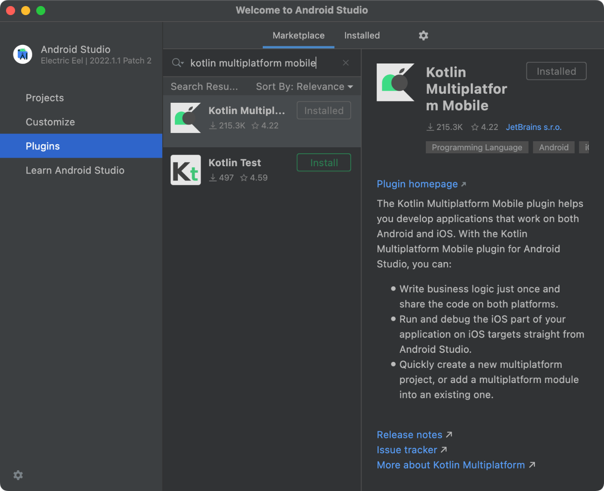Focus the plugin search field
The width and height of the screenshot is (604, 491).
[x=262, y=63]
